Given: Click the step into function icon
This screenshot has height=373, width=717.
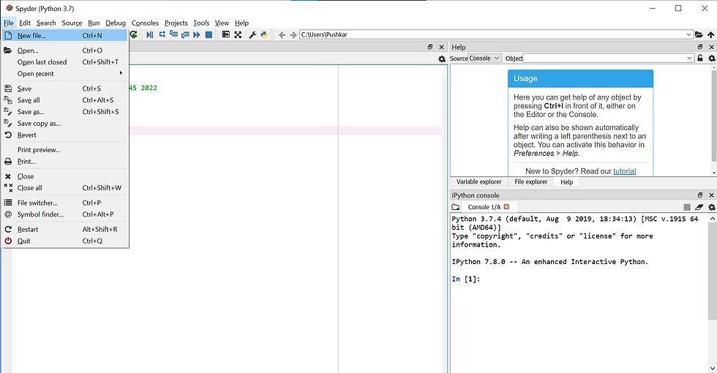Looking at the screenshot, I should tap(174, 35).
